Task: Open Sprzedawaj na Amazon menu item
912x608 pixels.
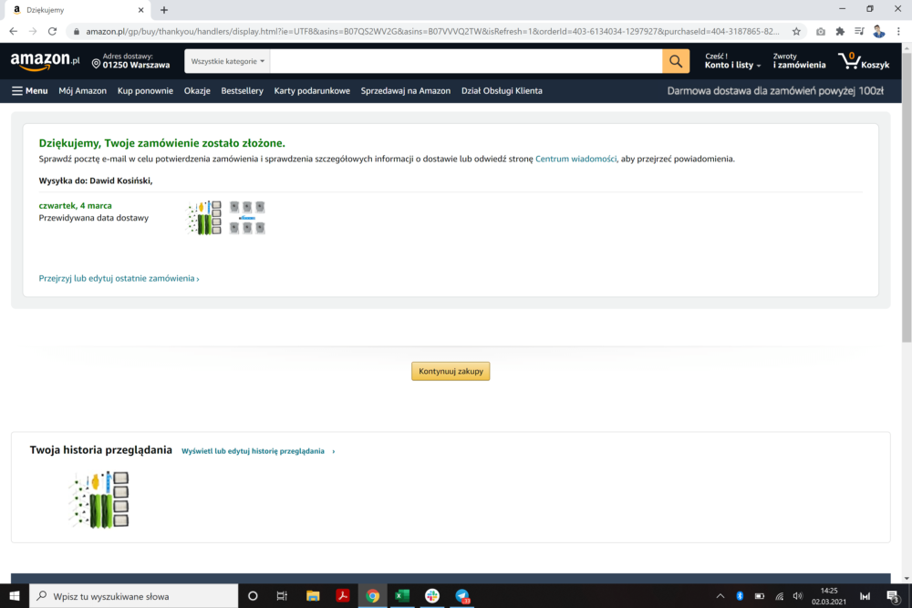Action: [406, 90]
